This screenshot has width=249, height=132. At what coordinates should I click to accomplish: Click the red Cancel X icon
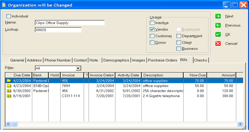coord(218,43)
